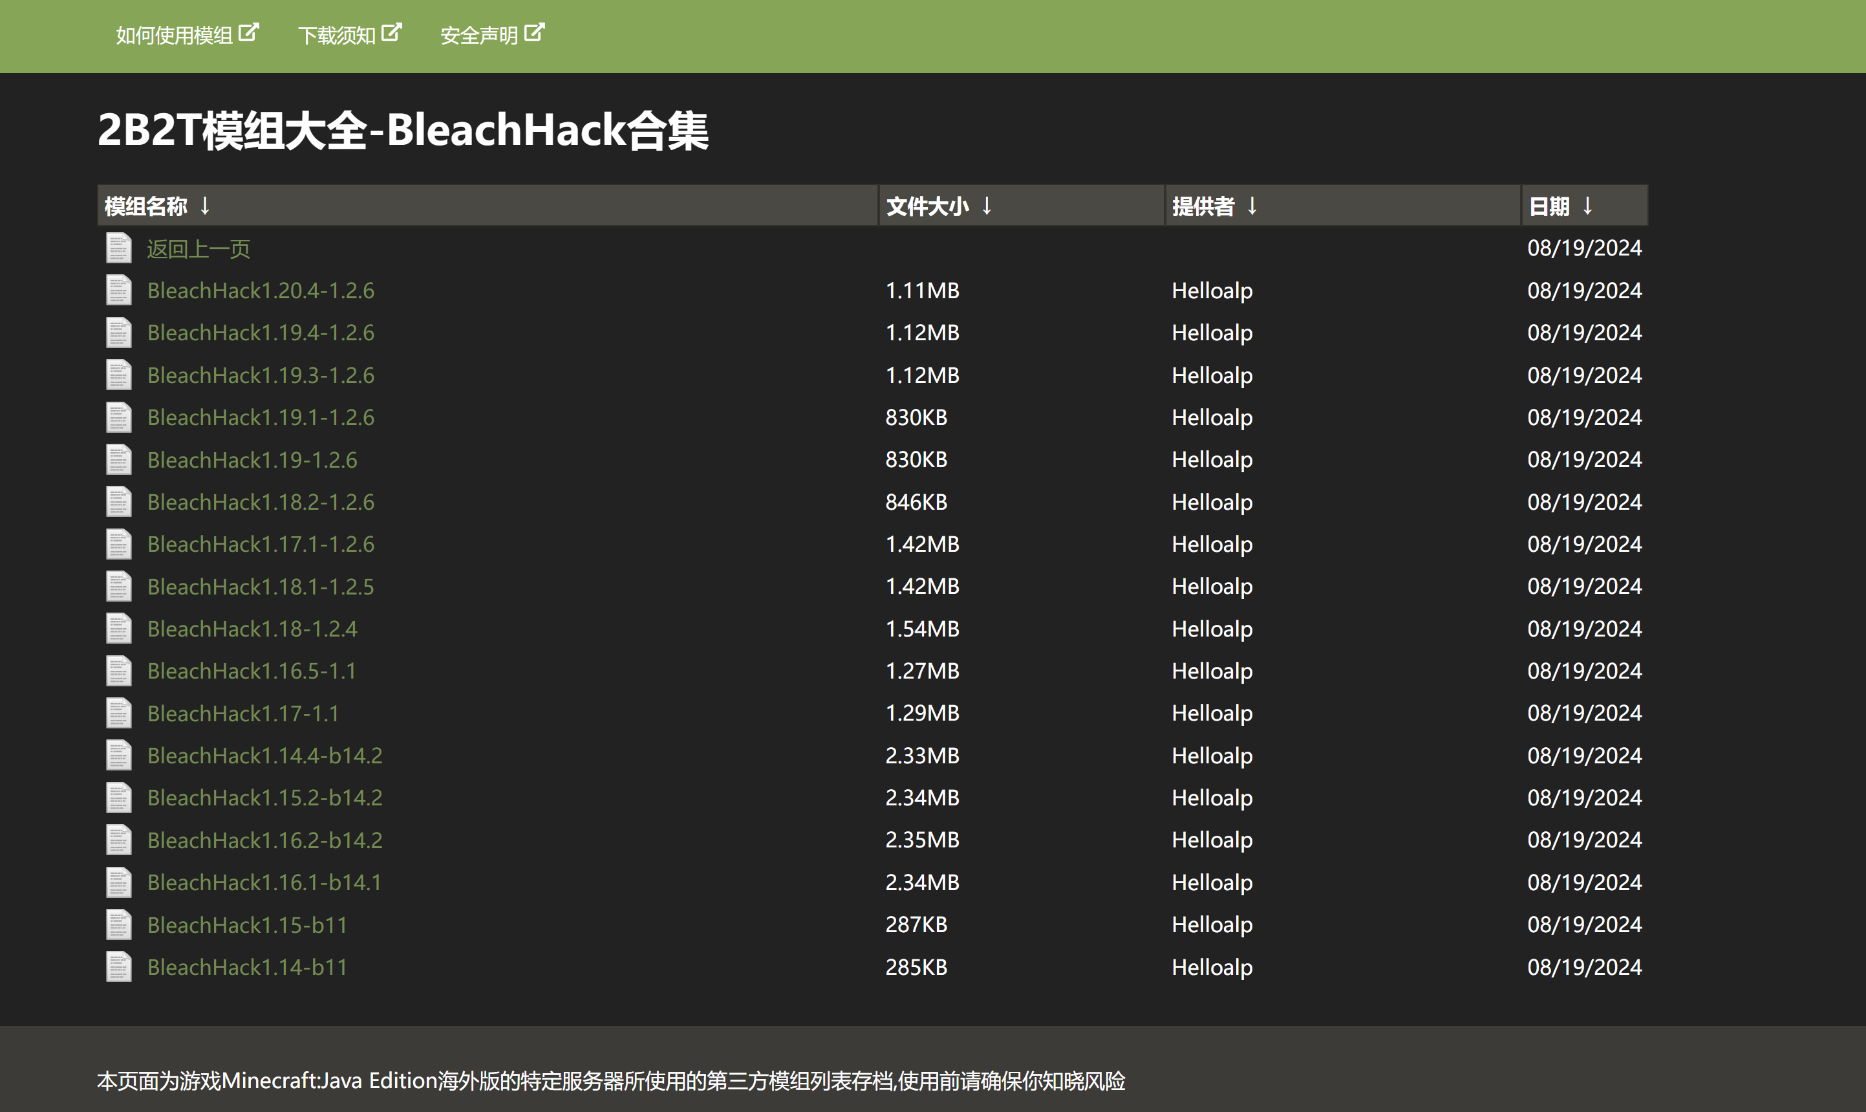Click 1.11MB size in BleachHack1.20.4 row
Screen dimensions: 1866x1112
click(x=923, y=290)
